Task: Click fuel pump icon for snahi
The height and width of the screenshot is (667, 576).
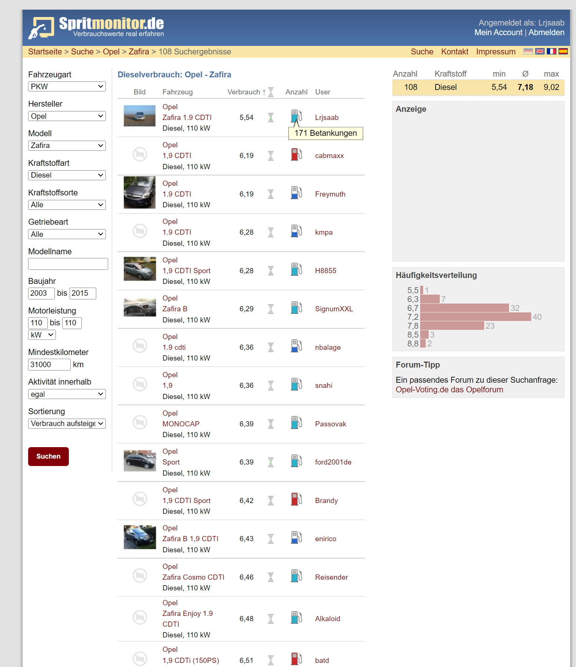Action: (x=297, y=384)
